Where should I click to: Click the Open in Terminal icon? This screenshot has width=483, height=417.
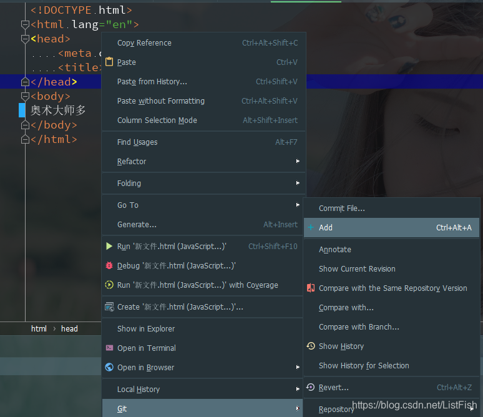click(109, 348)
